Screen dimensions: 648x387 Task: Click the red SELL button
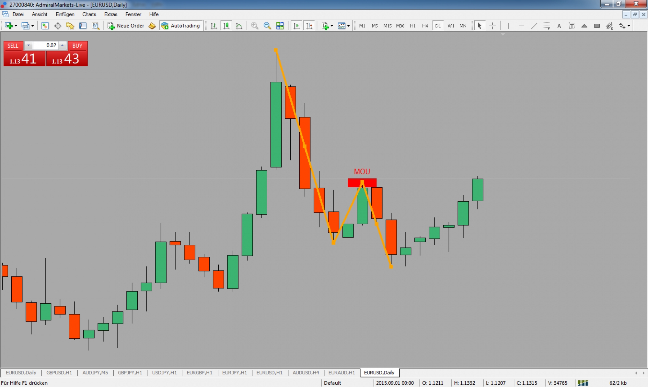coord(13,46)
